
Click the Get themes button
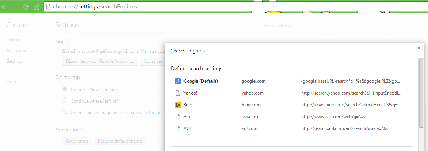coord(77,141)
